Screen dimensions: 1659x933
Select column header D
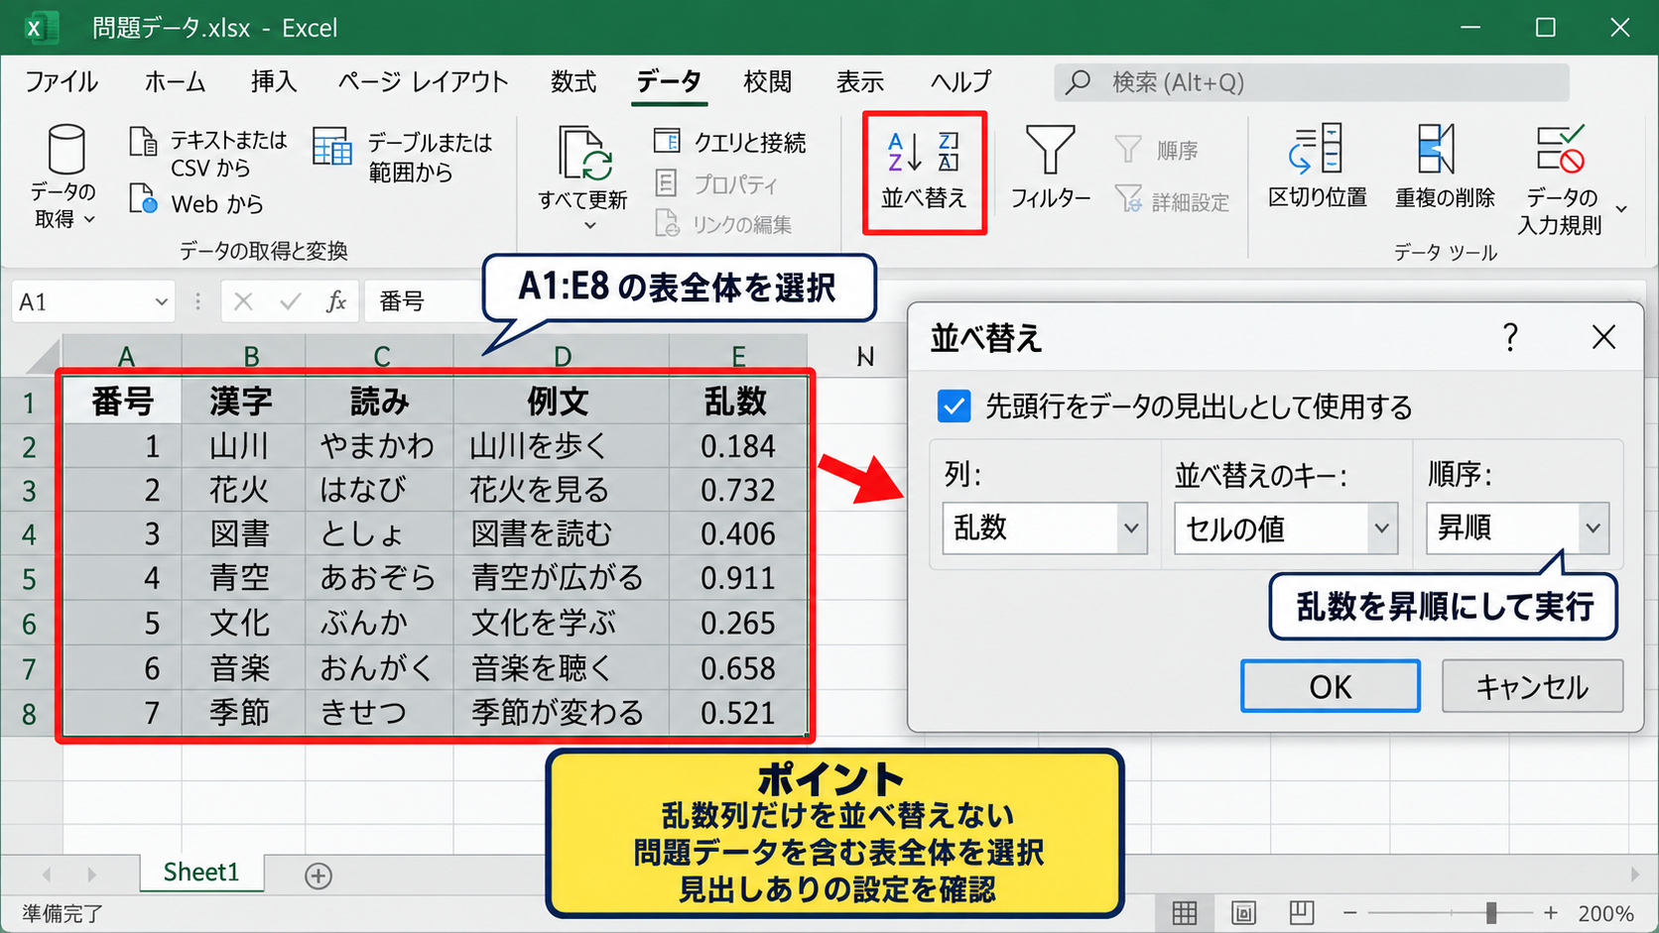(562, 355)
